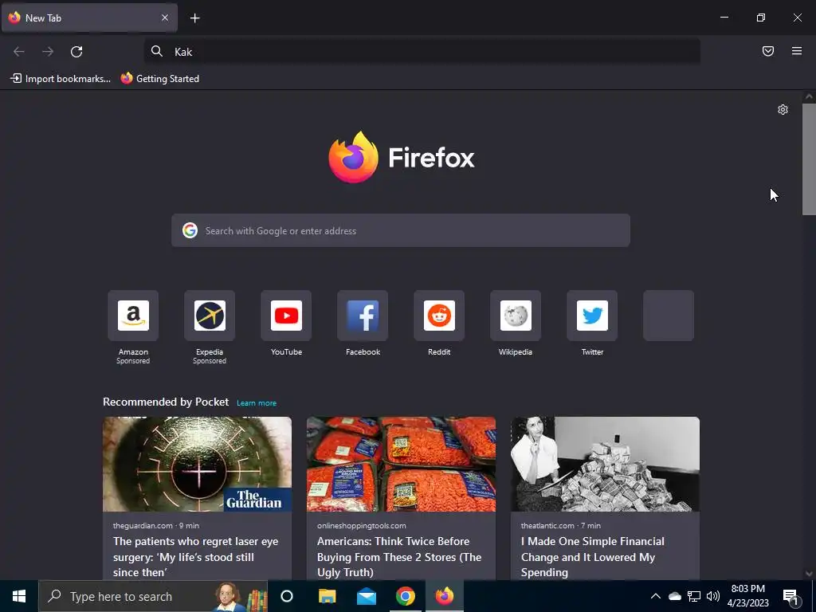The width and height of the screenshot is (816, 612).
Task: Click the page vertical scrollbar thumb
Action: pos(809,159)
